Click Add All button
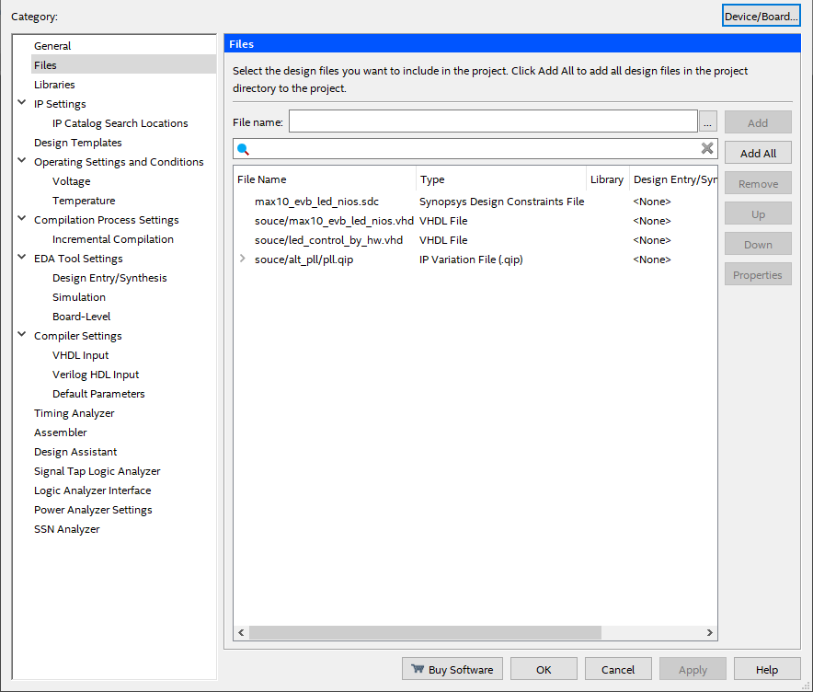Image resolution: width=813 pixels, height=692 pixels. pyautogui.click(x=758, y=153)
